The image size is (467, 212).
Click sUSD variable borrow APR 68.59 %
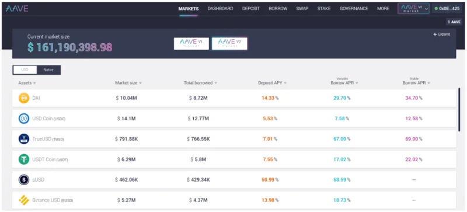point(342,180)
